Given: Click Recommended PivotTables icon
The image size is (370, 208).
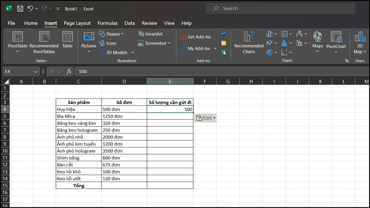Looking at the screenshot, I should coord(44,43).
